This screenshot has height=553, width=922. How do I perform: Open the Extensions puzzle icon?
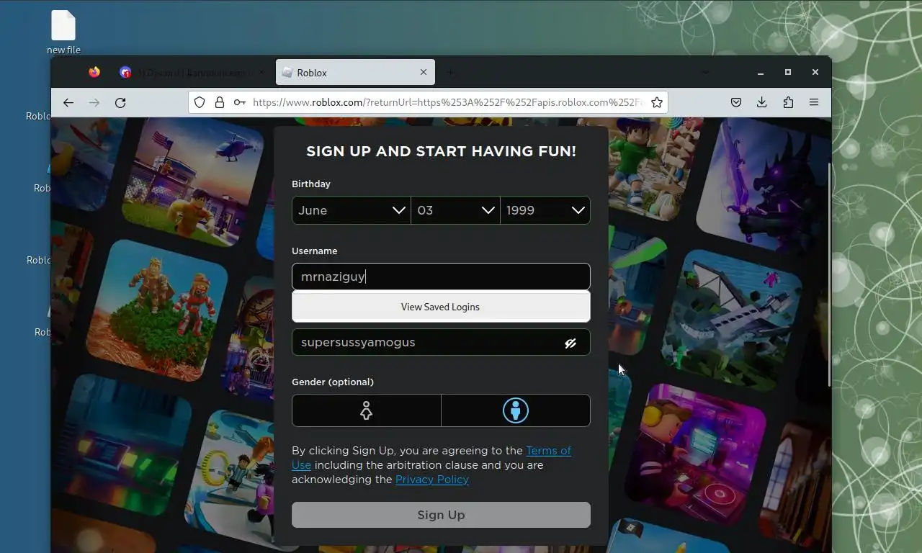788,102
